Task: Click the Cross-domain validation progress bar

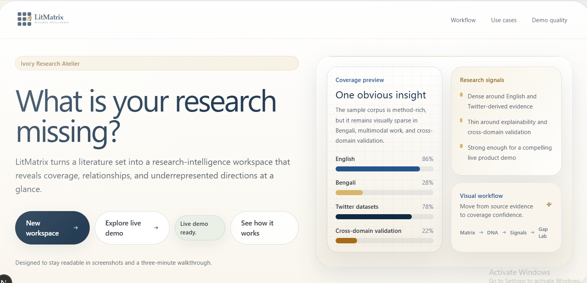Action: click(x=385, y=241)
